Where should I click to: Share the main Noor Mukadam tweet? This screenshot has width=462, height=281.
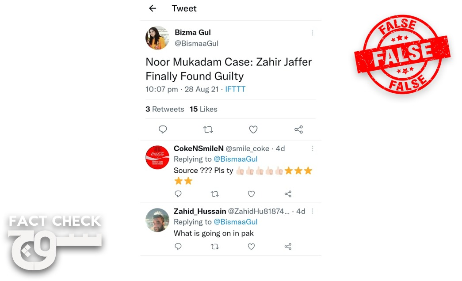298,129
